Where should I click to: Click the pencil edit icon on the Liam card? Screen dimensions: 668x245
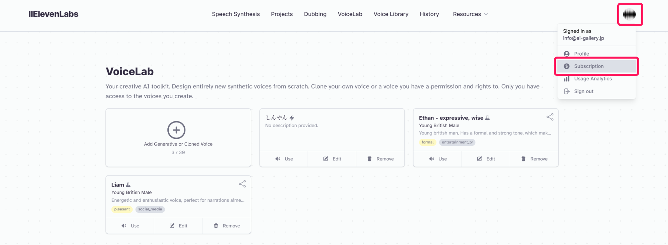pos(172,226)
